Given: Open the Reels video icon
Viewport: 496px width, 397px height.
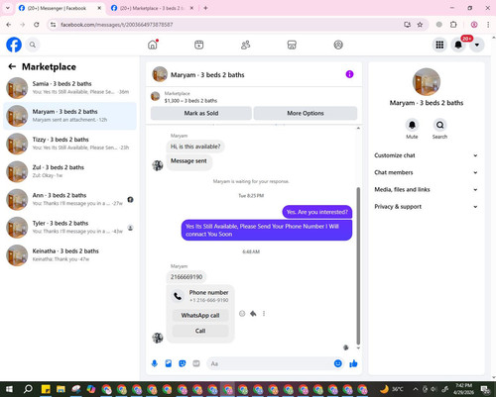Looking at the screenshot, I should [x=199, y=45].
